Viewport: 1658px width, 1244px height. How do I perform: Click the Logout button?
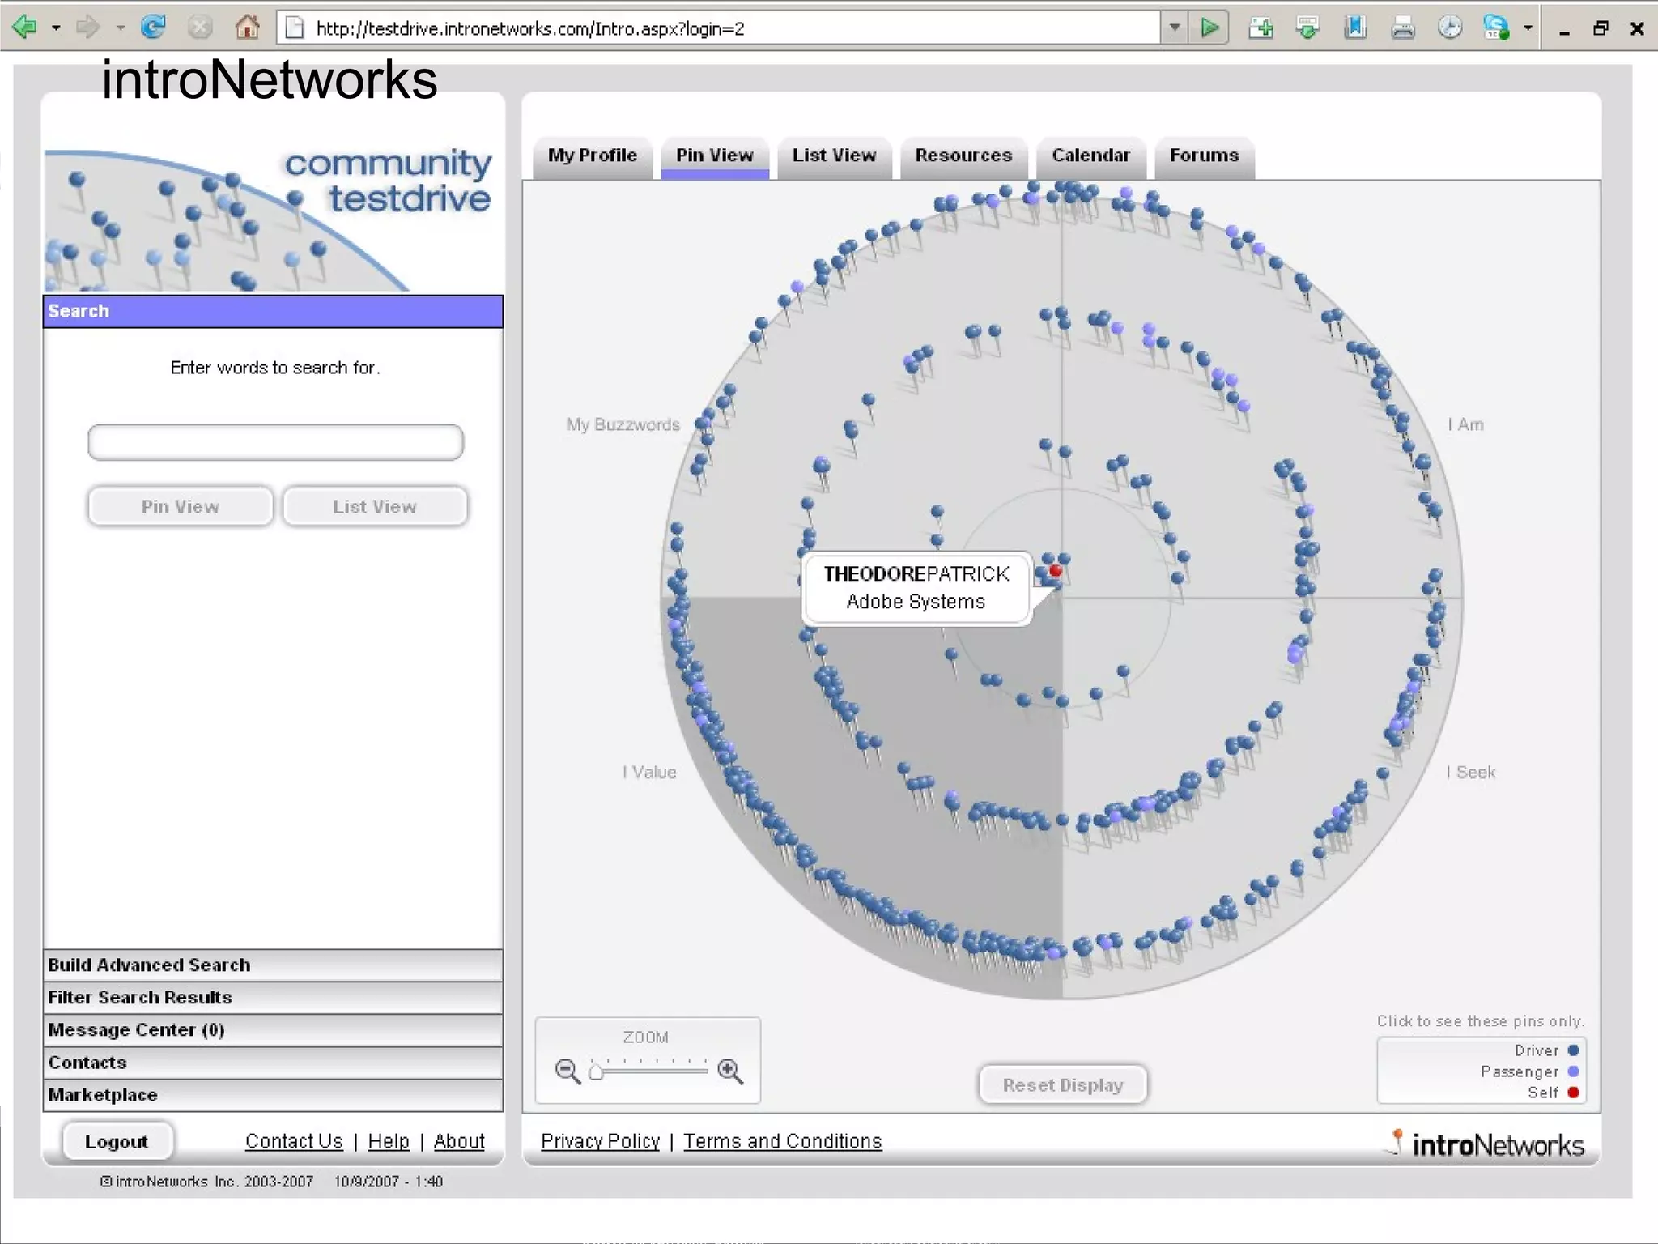pos(117,1141)
